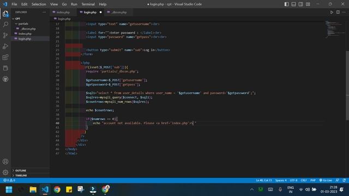Collapse the partials folder
Screen dimensions: 349x196
point(23,24)
